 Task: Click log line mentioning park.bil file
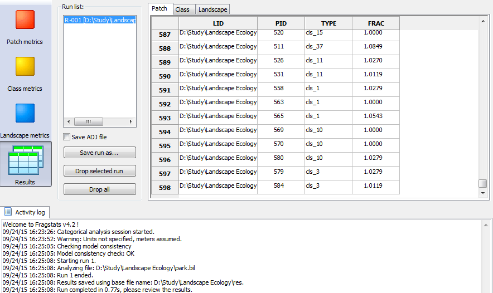pyautogui.click(x=99, y=268)
